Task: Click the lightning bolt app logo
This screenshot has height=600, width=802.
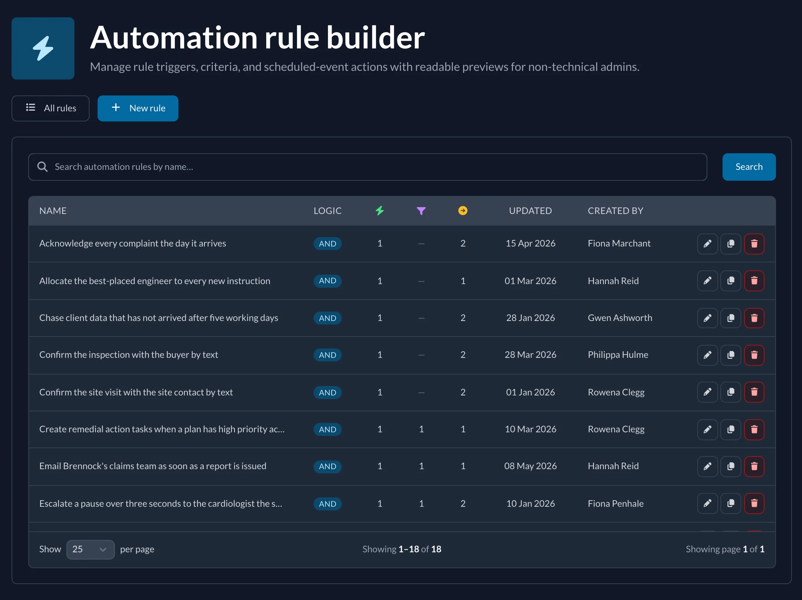Action: click(x=43, y=48)
